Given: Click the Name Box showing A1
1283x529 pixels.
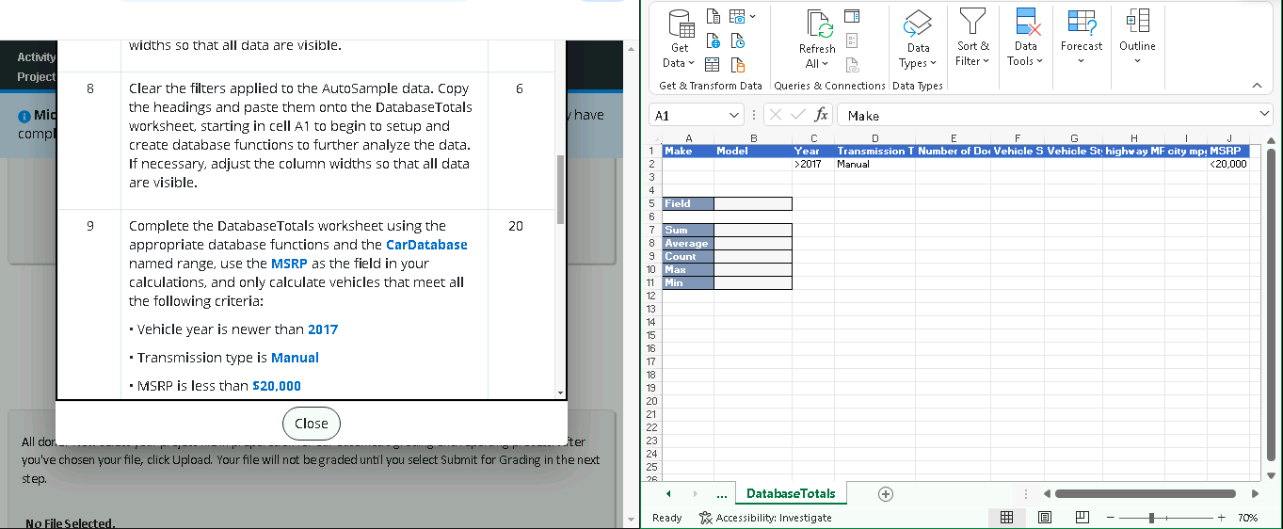Looking at the screenshot, I should coord(687,116).
